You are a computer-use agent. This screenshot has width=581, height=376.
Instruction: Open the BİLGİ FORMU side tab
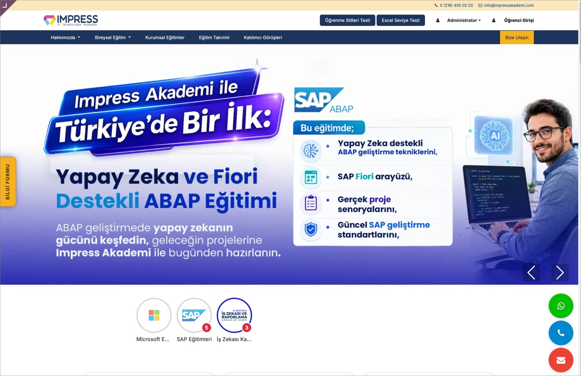pyautogui.click(x=8, y=182)
